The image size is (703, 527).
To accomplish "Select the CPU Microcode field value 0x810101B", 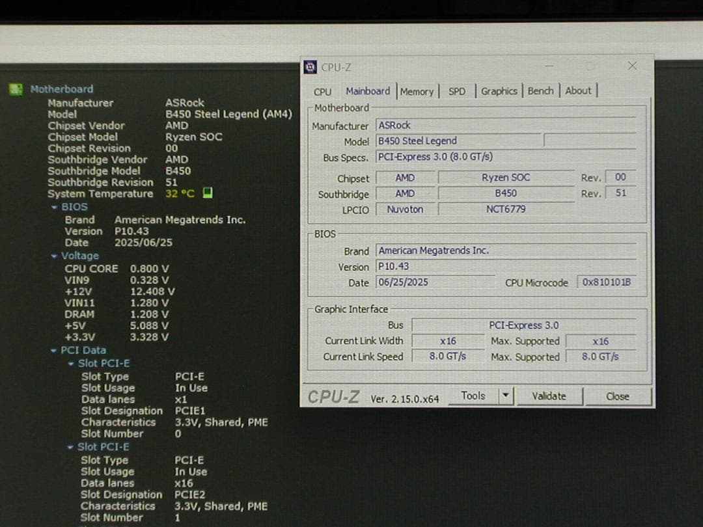I will pos(607,282).
